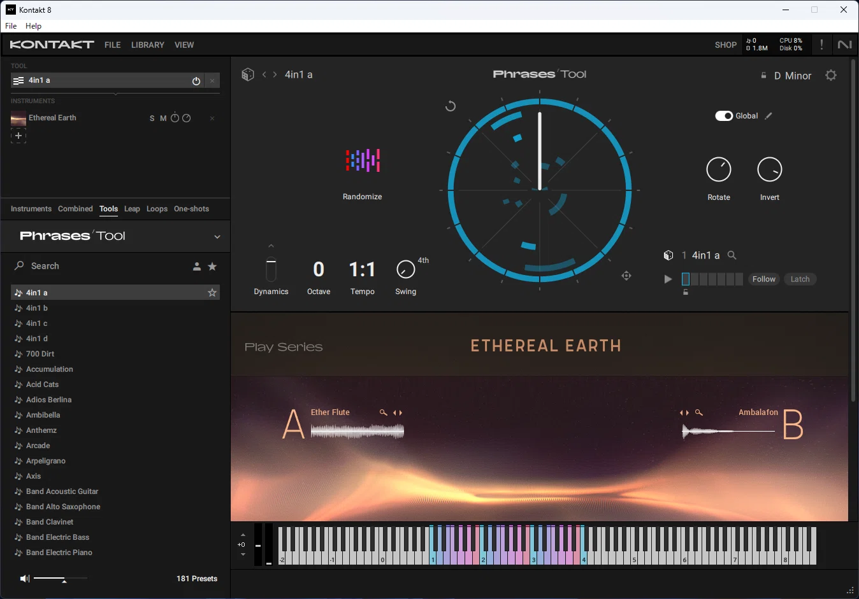This screenshot has width=859, height=599.
Task: Open the Phrases Tool settings gear
Action: point(831,75)
